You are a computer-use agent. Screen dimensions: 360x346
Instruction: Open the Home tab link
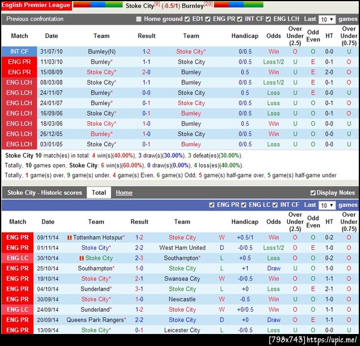click(x=124, y=192)
